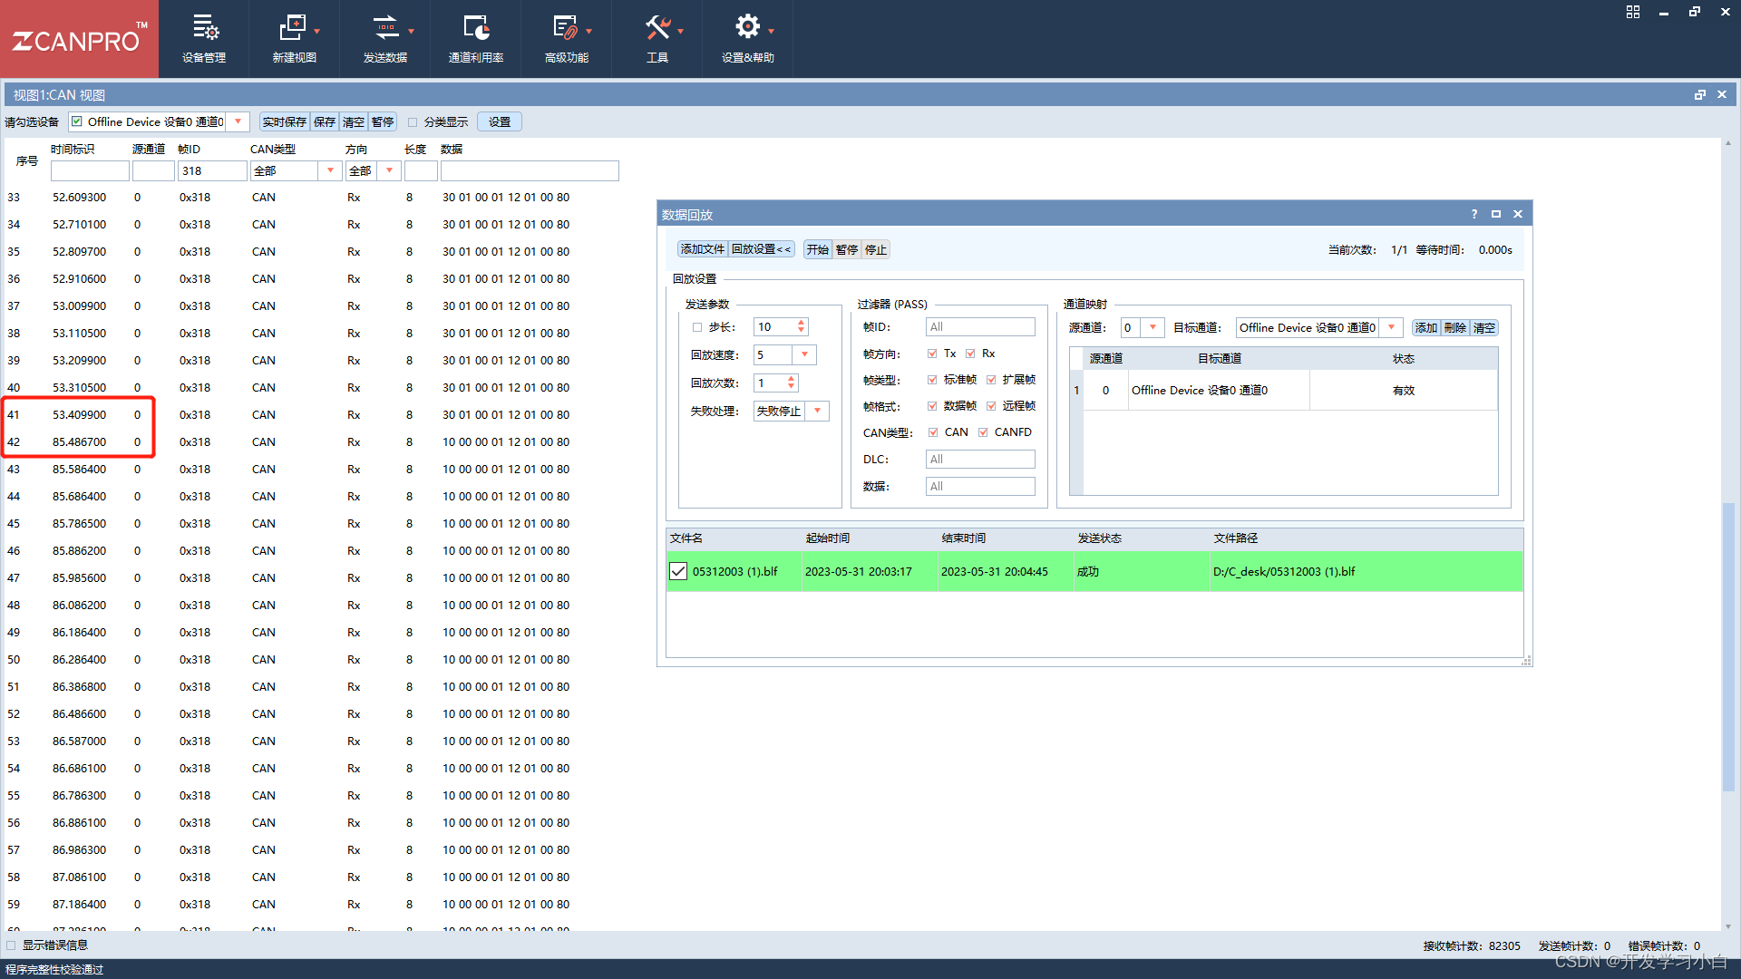Expand the 失败处理 dropdown
Screen dimensions: 1741x979
(x=817, y=411)
